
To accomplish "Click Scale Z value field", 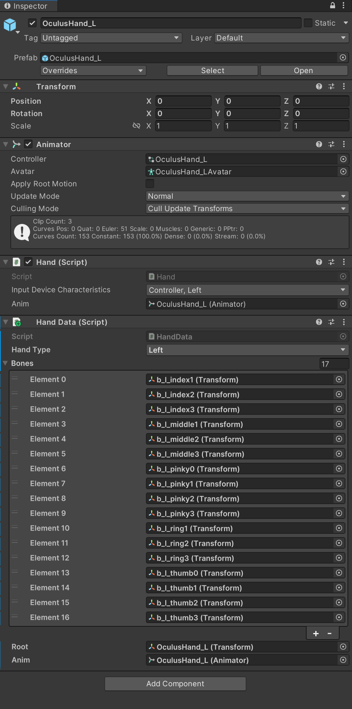I will [321, 126].
